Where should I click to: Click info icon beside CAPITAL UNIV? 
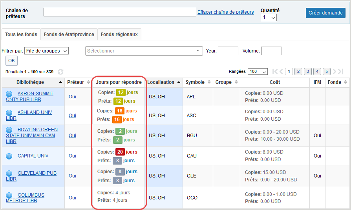(9, 156)
